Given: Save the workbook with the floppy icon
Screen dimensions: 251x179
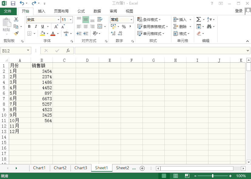Looking at the screenshot, I should tap(13, 3).
